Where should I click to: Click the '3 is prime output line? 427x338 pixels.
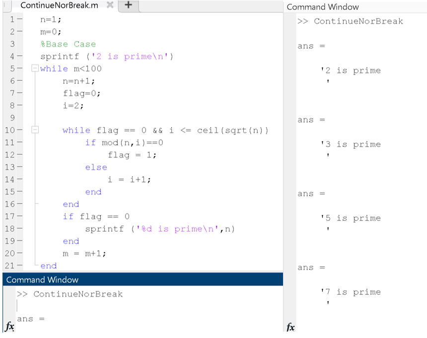tap(351, 144)
